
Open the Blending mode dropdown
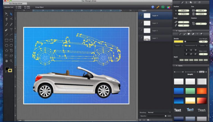(158, 112)
